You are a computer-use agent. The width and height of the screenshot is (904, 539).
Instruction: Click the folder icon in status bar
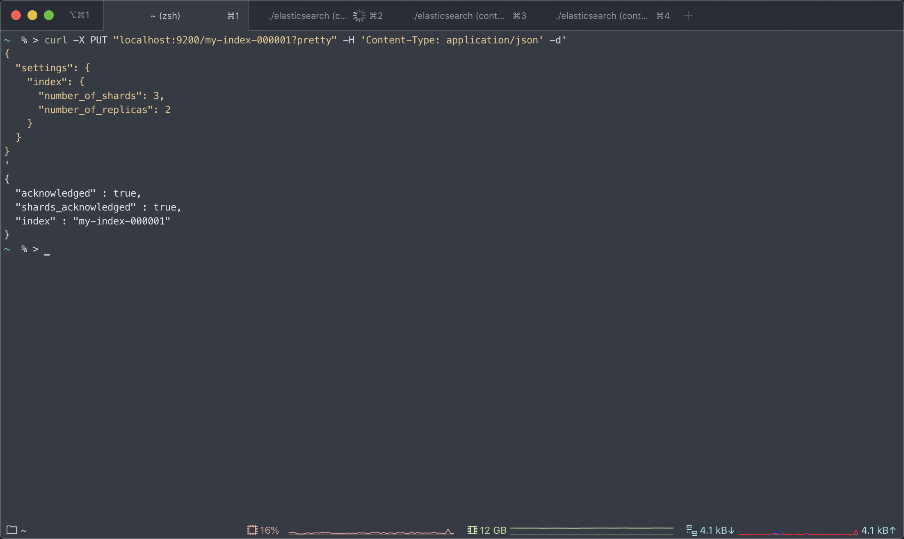click(11, 530)
